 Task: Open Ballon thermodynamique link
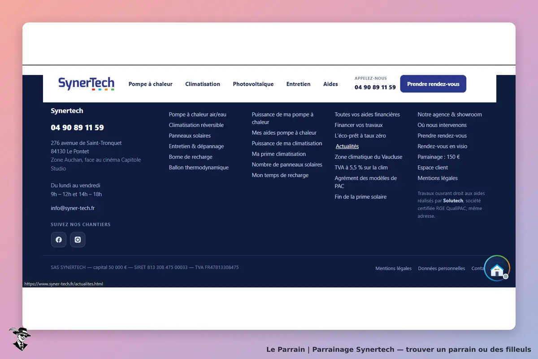[199, 167]
